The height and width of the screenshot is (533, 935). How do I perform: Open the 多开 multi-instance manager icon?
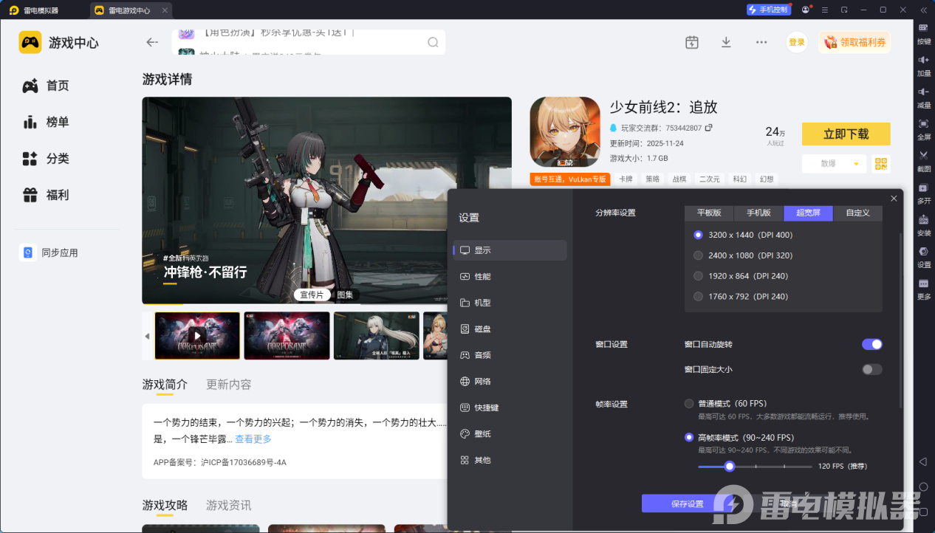coord(925,189)
